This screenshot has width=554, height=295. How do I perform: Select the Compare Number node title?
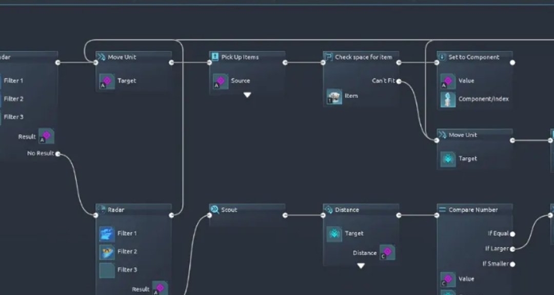(472, 210)
